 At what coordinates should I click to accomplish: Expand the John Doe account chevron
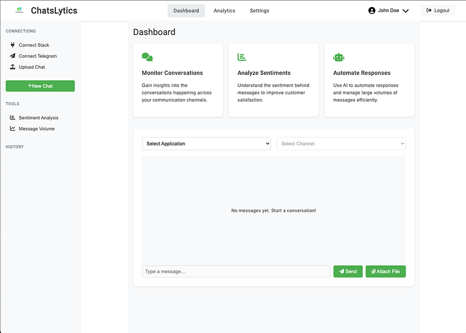tap(405, 11)
